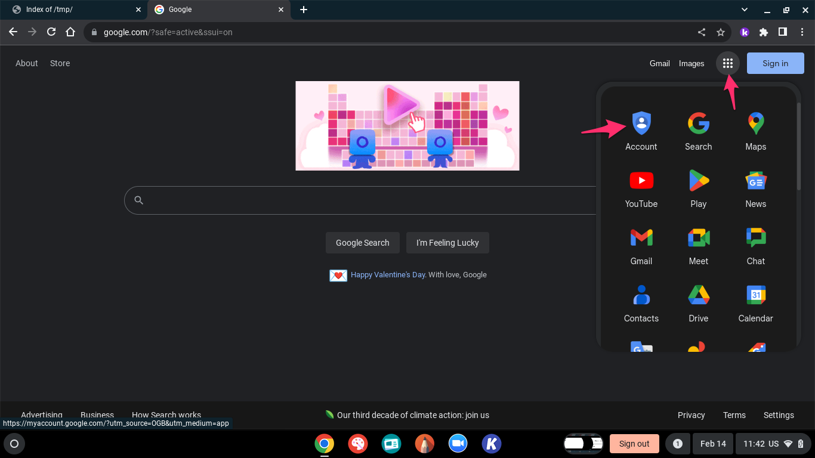Open the Google Account app

click(641, 131)
